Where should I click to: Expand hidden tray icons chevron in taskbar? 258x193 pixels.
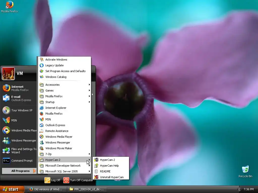point(239,189)
